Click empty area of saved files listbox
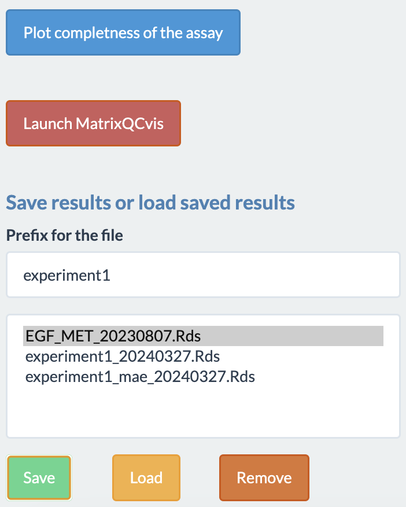406x507 pixels. click(203, 411)
